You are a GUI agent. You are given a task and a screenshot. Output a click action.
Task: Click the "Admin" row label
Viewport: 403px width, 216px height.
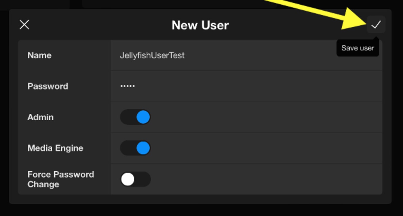pos(41,117)
